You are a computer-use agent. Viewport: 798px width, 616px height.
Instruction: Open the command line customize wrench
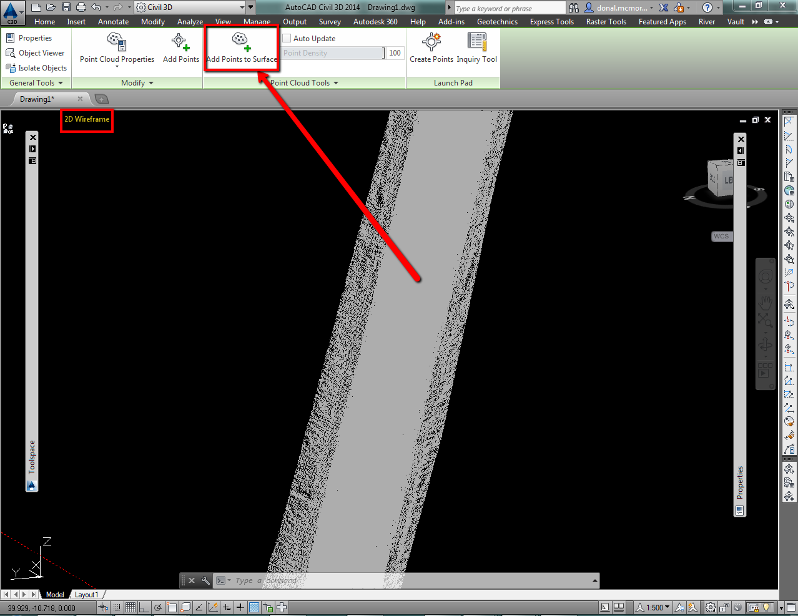pos(205,580)
